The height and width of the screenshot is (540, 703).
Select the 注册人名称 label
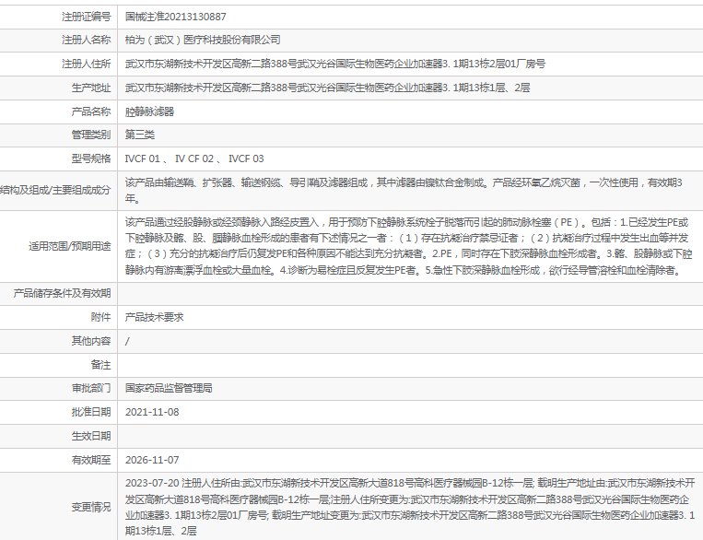coord(86,40)
